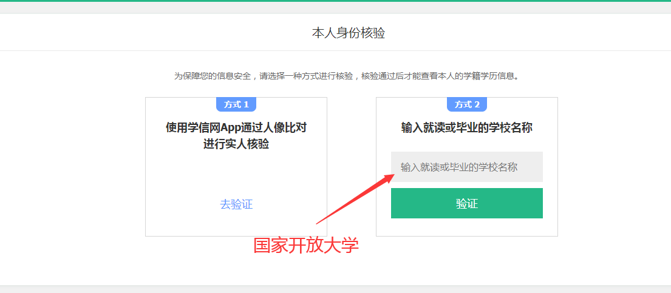Click the 使用学信网App通过人像比对 heading line
This screenshot has width=671, height=293.
[x=236, y=127]
